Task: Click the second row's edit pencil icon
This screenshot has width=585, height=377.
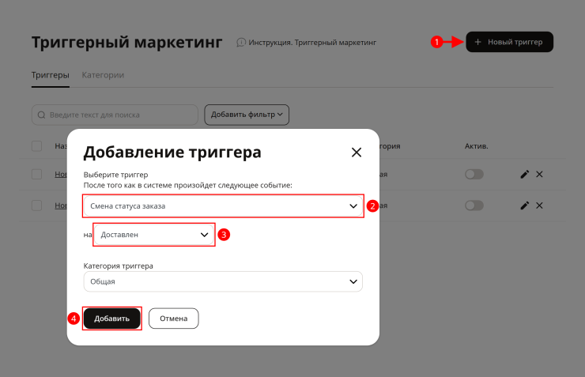Action: pos(525,205)
